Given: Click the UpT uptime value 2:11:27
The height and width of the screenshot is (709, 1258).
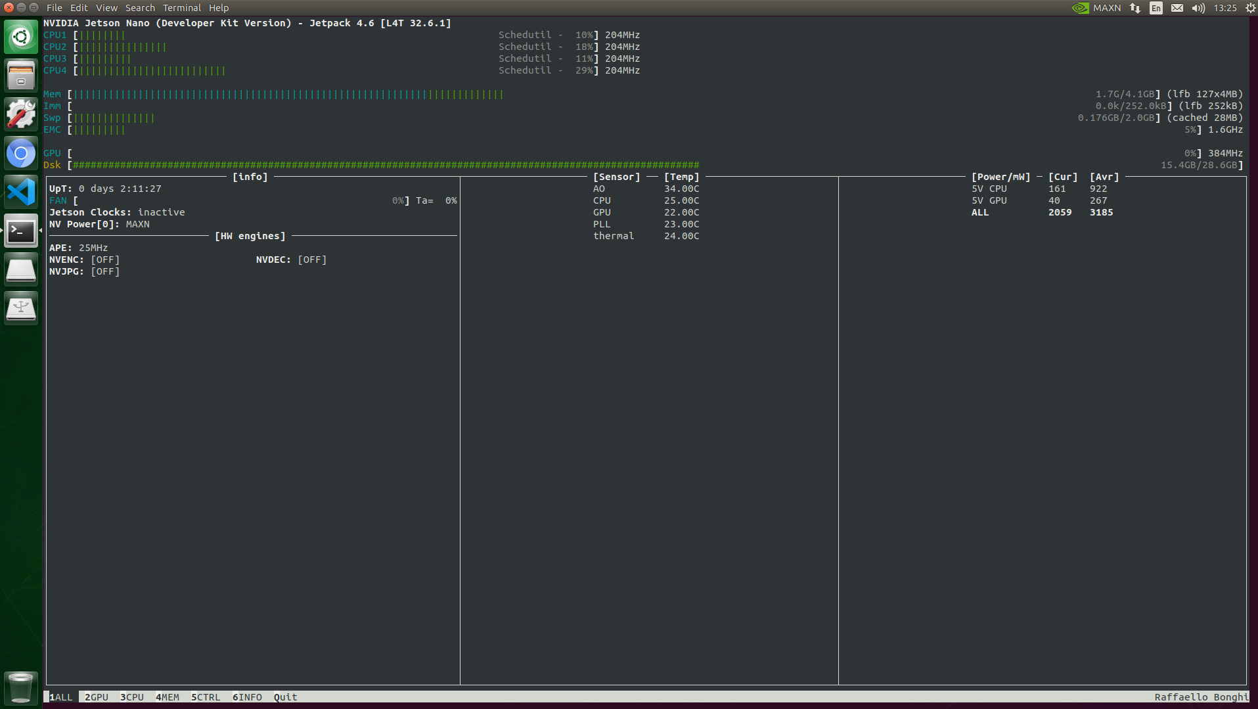Looking at the screenshot, I should pyautogui.click(x=141, y=189).
